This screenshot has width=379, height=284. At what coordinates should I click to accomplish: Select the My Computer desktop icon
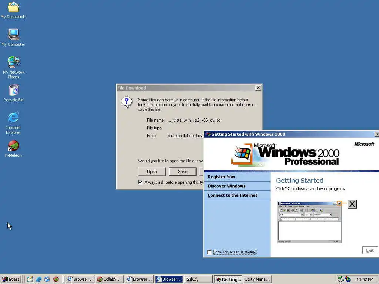(x=13, y=37)
